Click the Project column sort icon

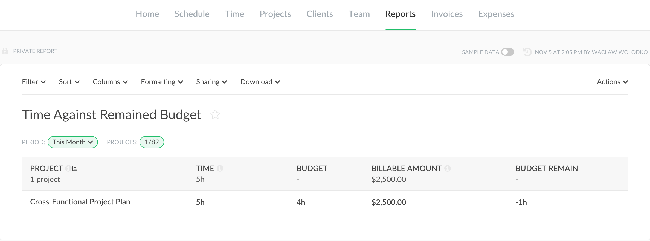[x=75, y=168]
